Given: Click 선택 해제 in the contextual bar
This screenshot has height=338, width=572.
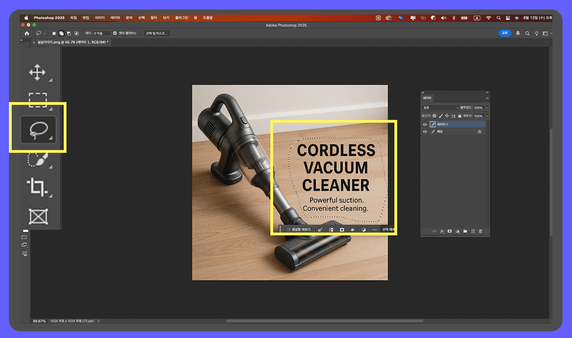Looking at the screenshot, I should coord(388,229).
